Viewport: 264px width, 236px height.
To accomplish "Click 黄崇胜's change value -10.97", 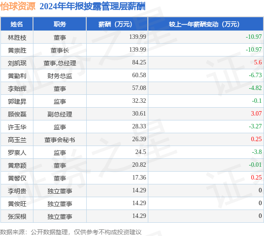I will click(x=254, y=49).
